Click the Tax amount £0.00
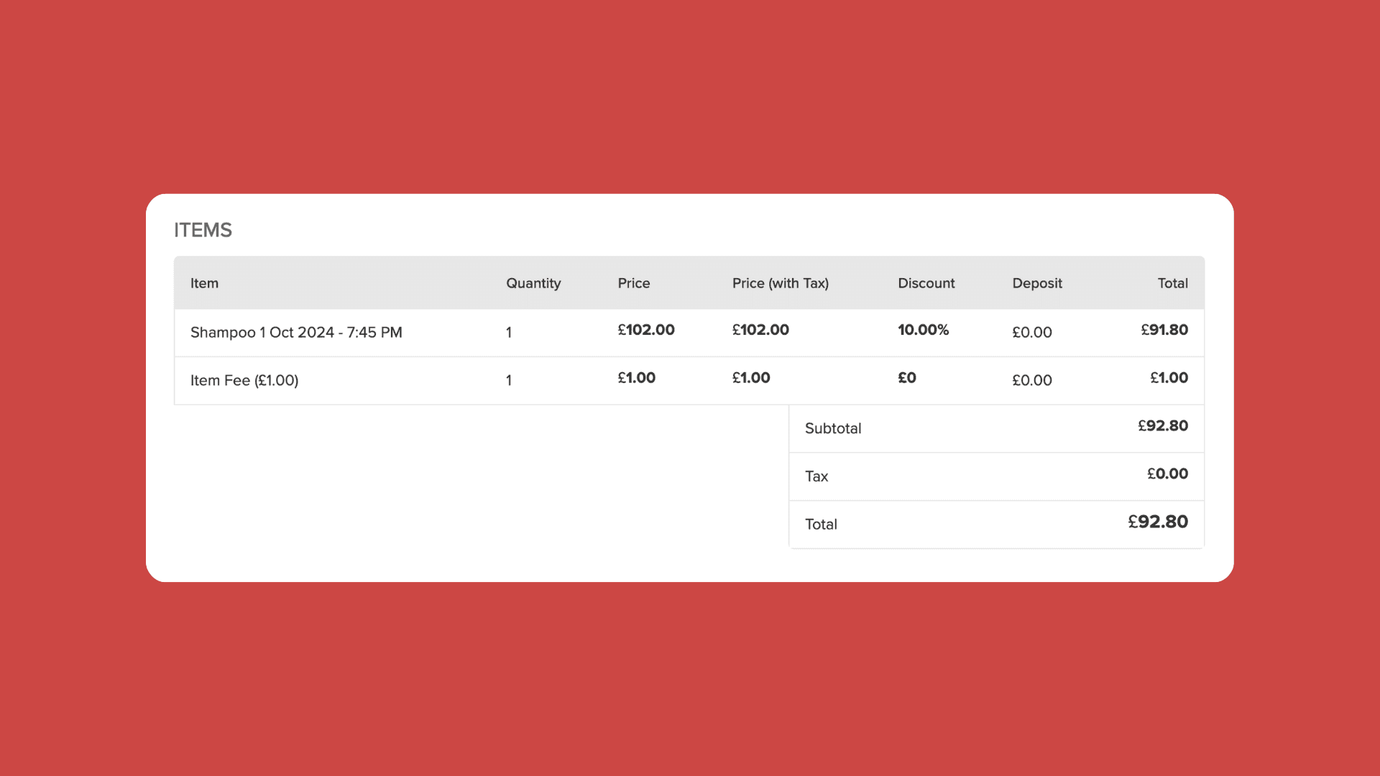 pos(1167,474)
